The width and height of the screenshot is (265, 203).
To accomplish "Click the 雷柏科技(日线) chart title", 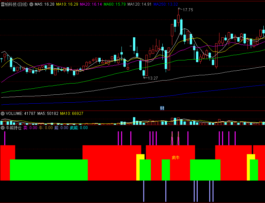I will 14,4.
